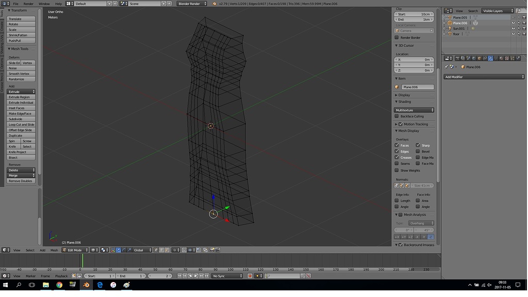Open the Object properties cube tab
Screen dimensions: 528x297
coord(480,58)
